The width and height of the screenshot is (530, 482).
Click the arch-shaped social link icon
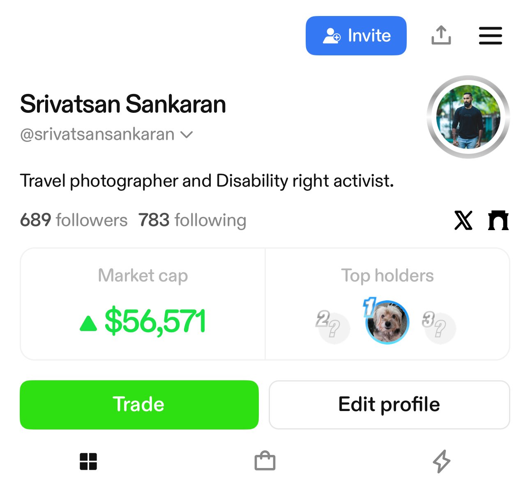click(498, 220)
